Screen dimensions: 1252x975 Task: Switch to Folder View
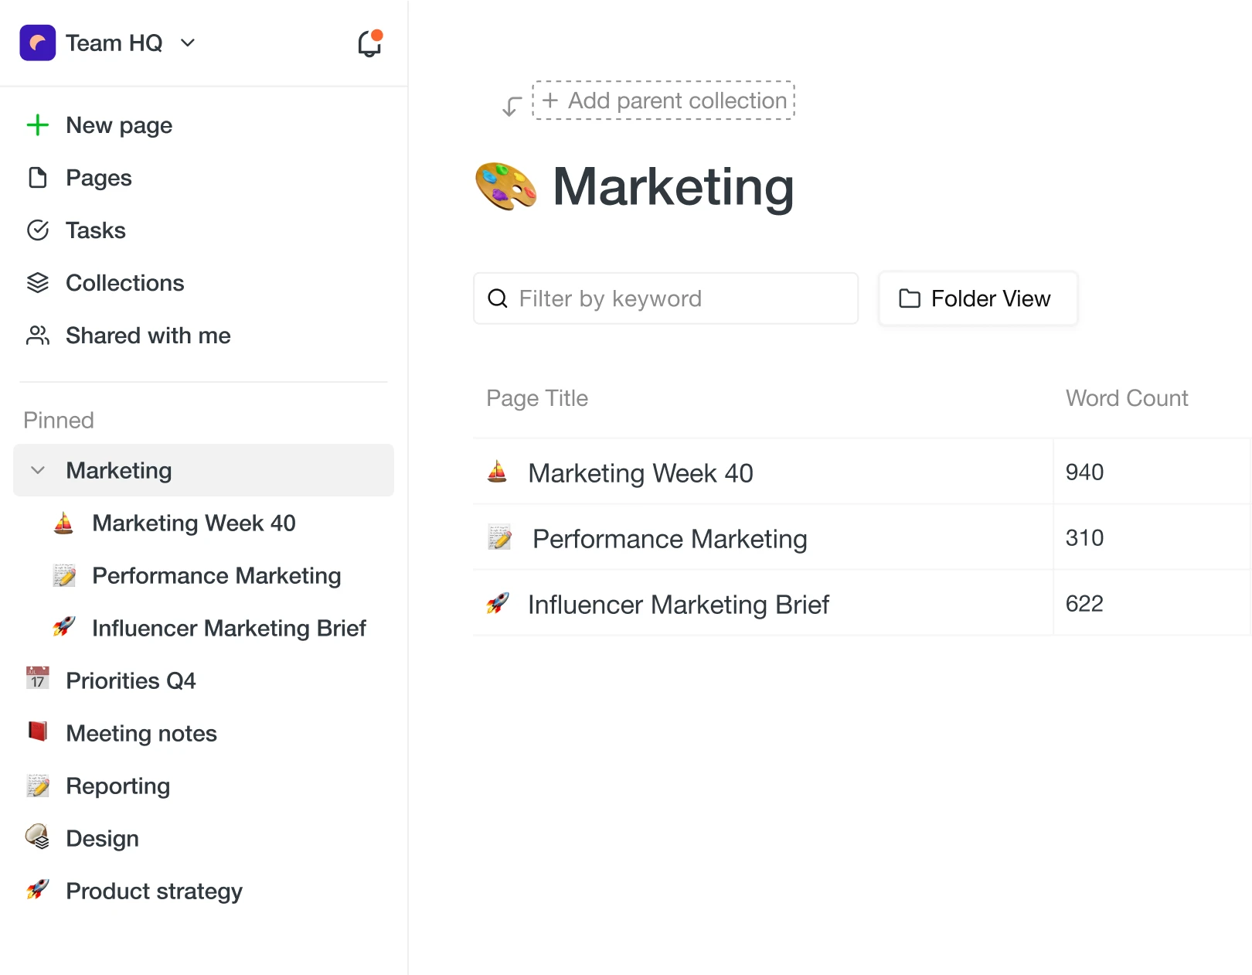coord(978,298)
